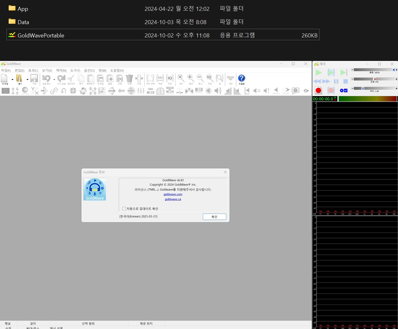Open control properties blue checkmark icon
Image resolution: width=398 pixels, height=329 pixels.
[x=344, y=91]
